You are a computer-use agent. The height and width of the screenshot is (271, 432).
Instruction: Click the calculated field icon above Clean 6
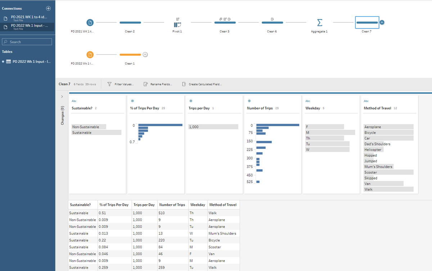273,18
